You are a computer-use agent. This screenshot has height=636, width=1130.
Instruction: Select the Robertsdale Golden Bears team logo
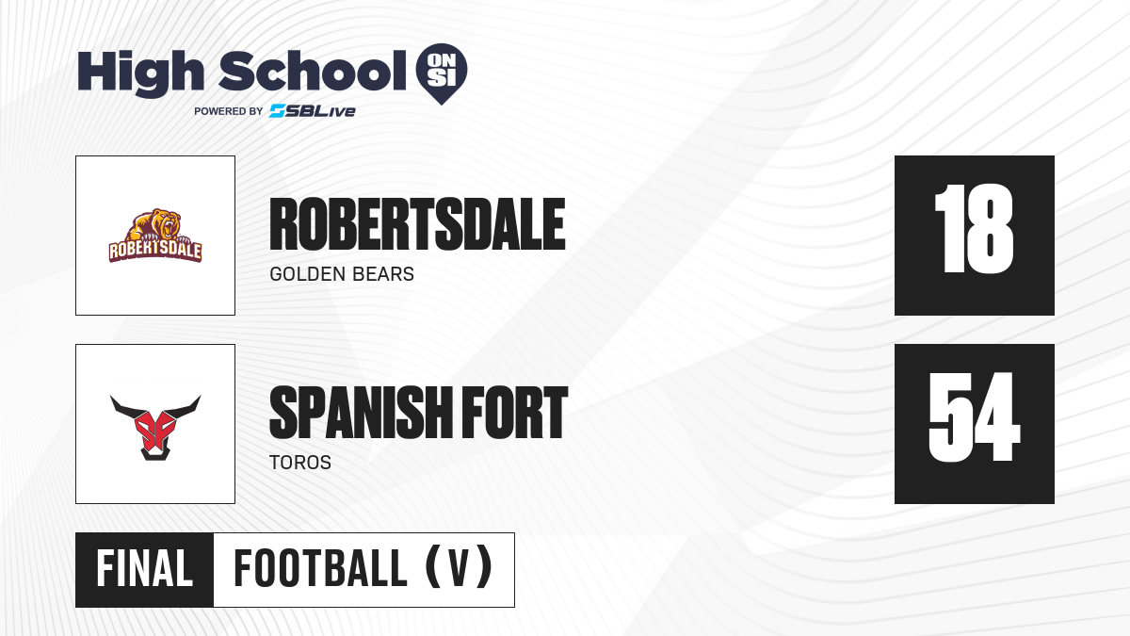[x=155, y=236]
